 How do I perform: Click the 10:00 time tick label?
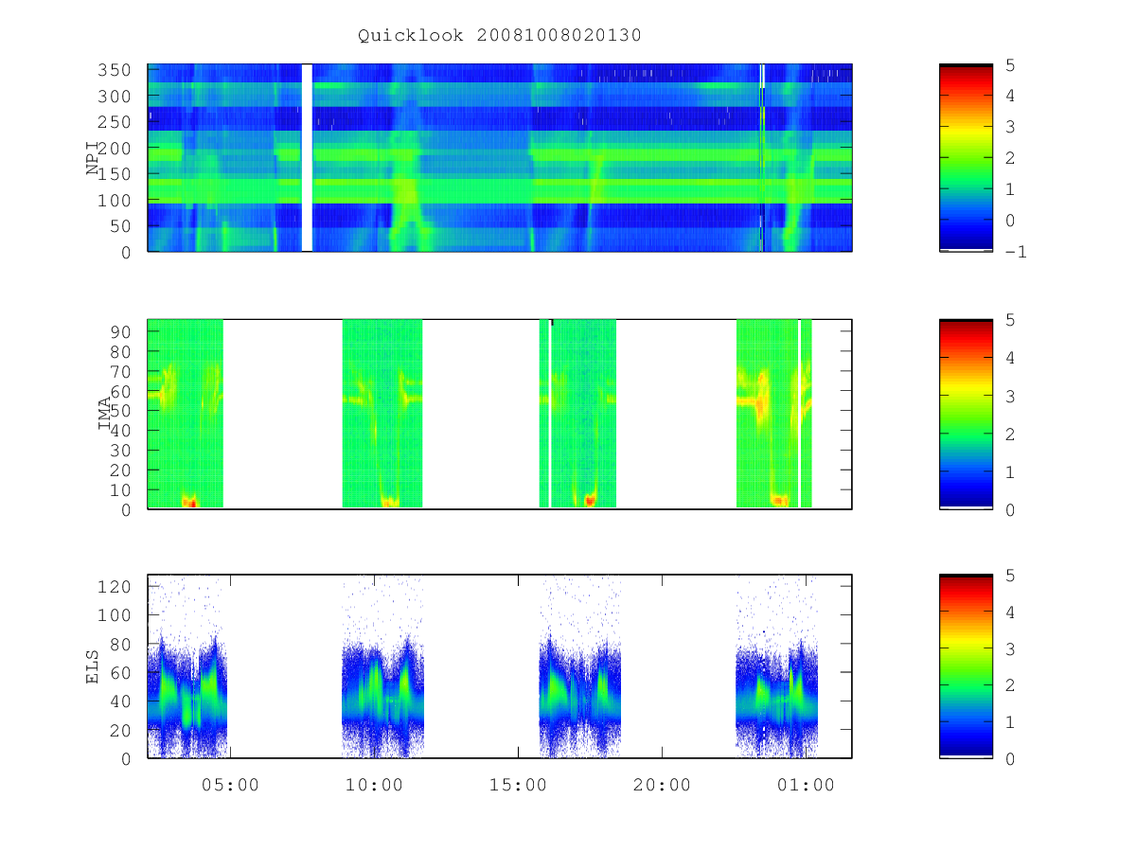pos(375,785)
